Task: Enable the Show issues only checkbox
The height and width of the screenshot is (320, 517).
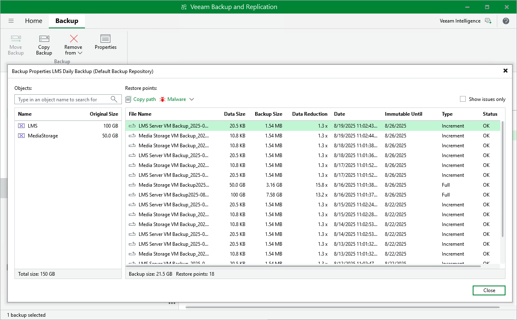Action: click(462, 99)
